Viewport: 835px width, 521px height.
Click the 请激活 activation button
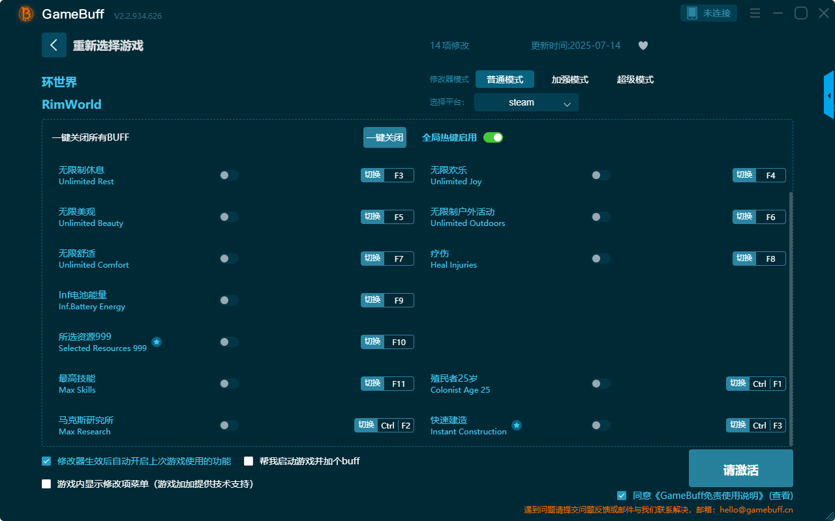click(x=740, y=468)
